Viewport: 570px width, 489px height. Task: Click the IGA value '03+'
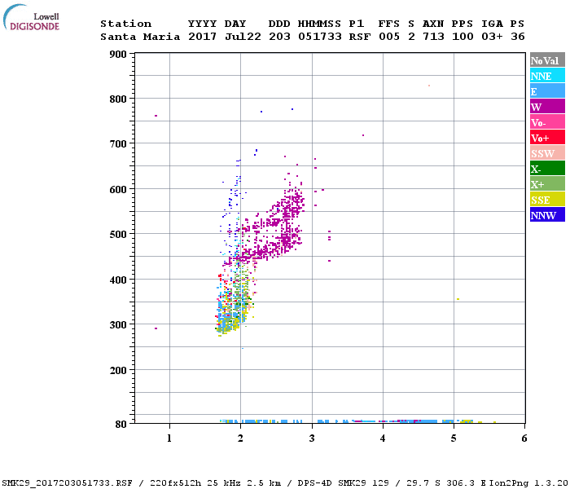pos(492,37)
